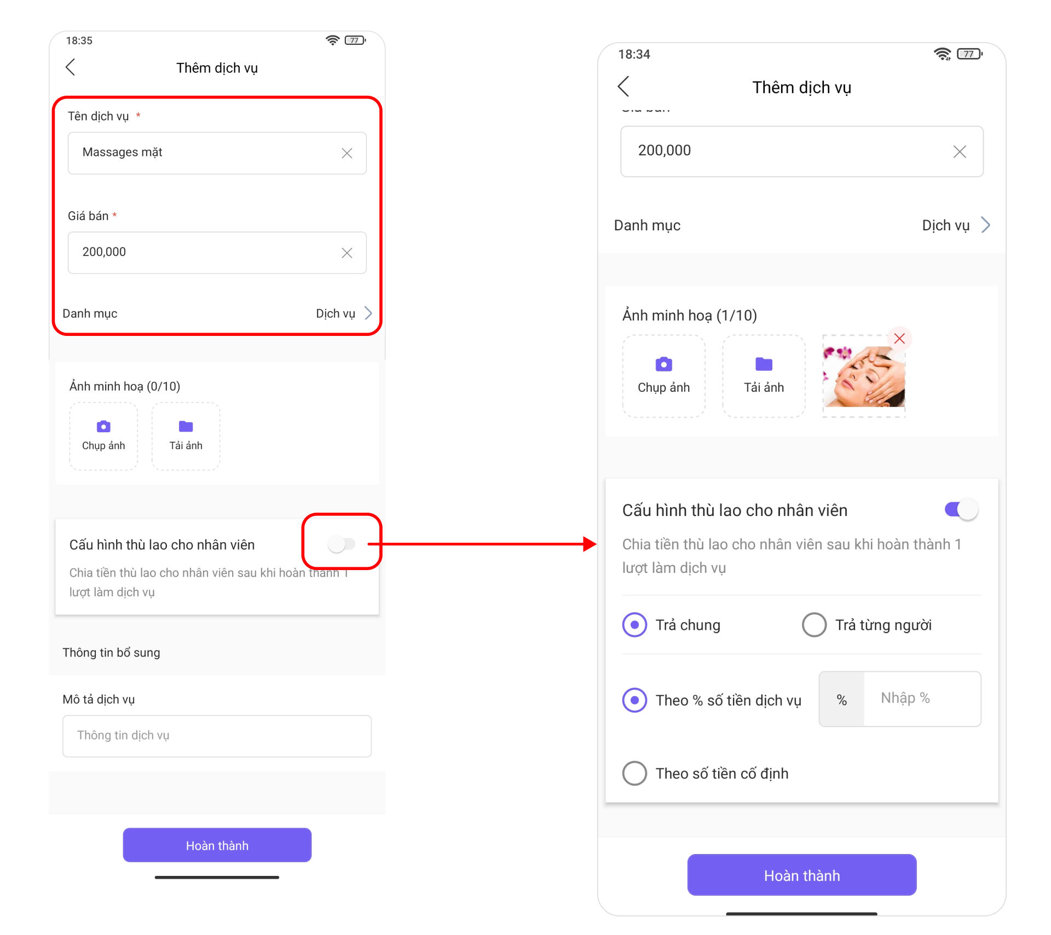
Task: Disable staff commission toggle in right phone
Action: 961,509
